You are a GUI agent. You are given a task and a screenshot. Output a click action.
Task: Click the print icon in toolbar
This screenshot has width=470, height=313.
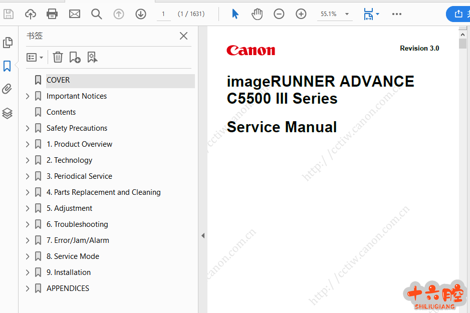(52, 14)
